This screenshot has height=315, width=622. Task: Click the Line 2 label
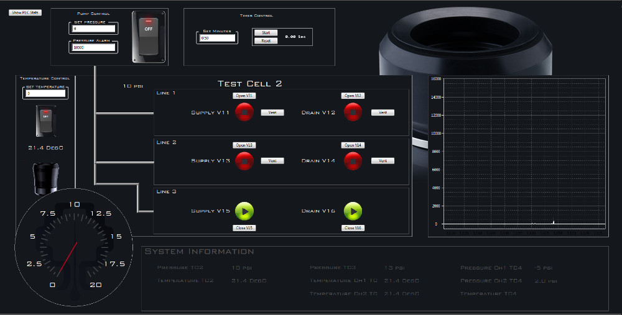(166, 142)
